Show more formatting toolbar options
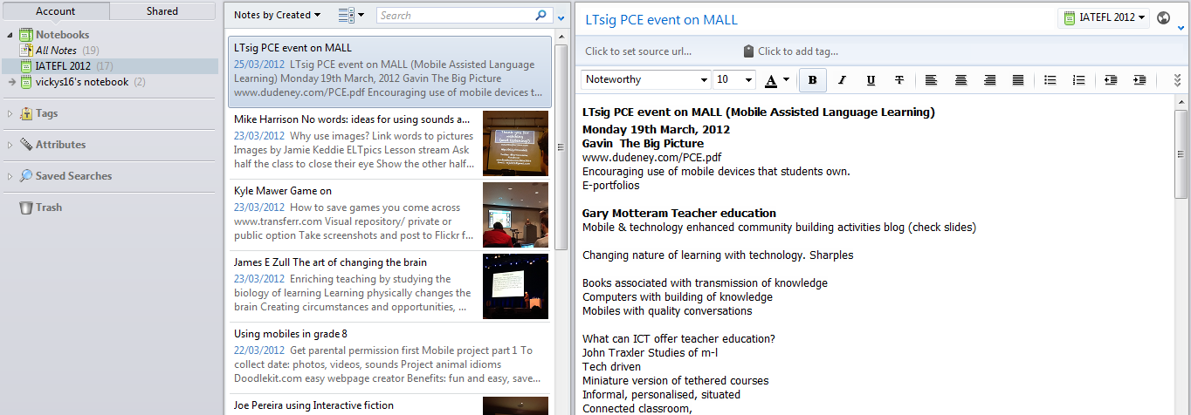1191x415 pixels. click(x=1176, y=79)
